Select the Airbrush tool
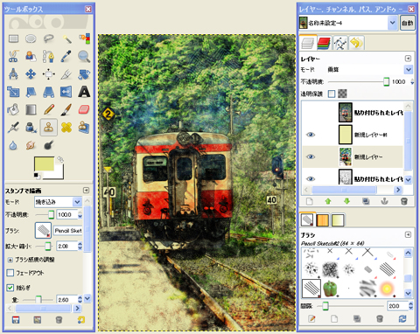 [13, 128]
